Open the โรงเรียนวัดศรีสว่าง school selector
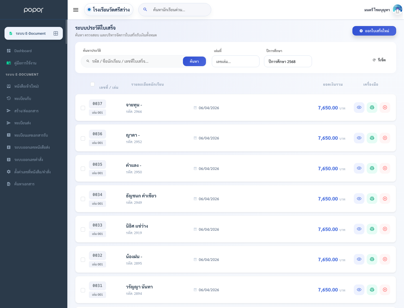The height and width of the screenshot is (308, 404). point(109,10)
